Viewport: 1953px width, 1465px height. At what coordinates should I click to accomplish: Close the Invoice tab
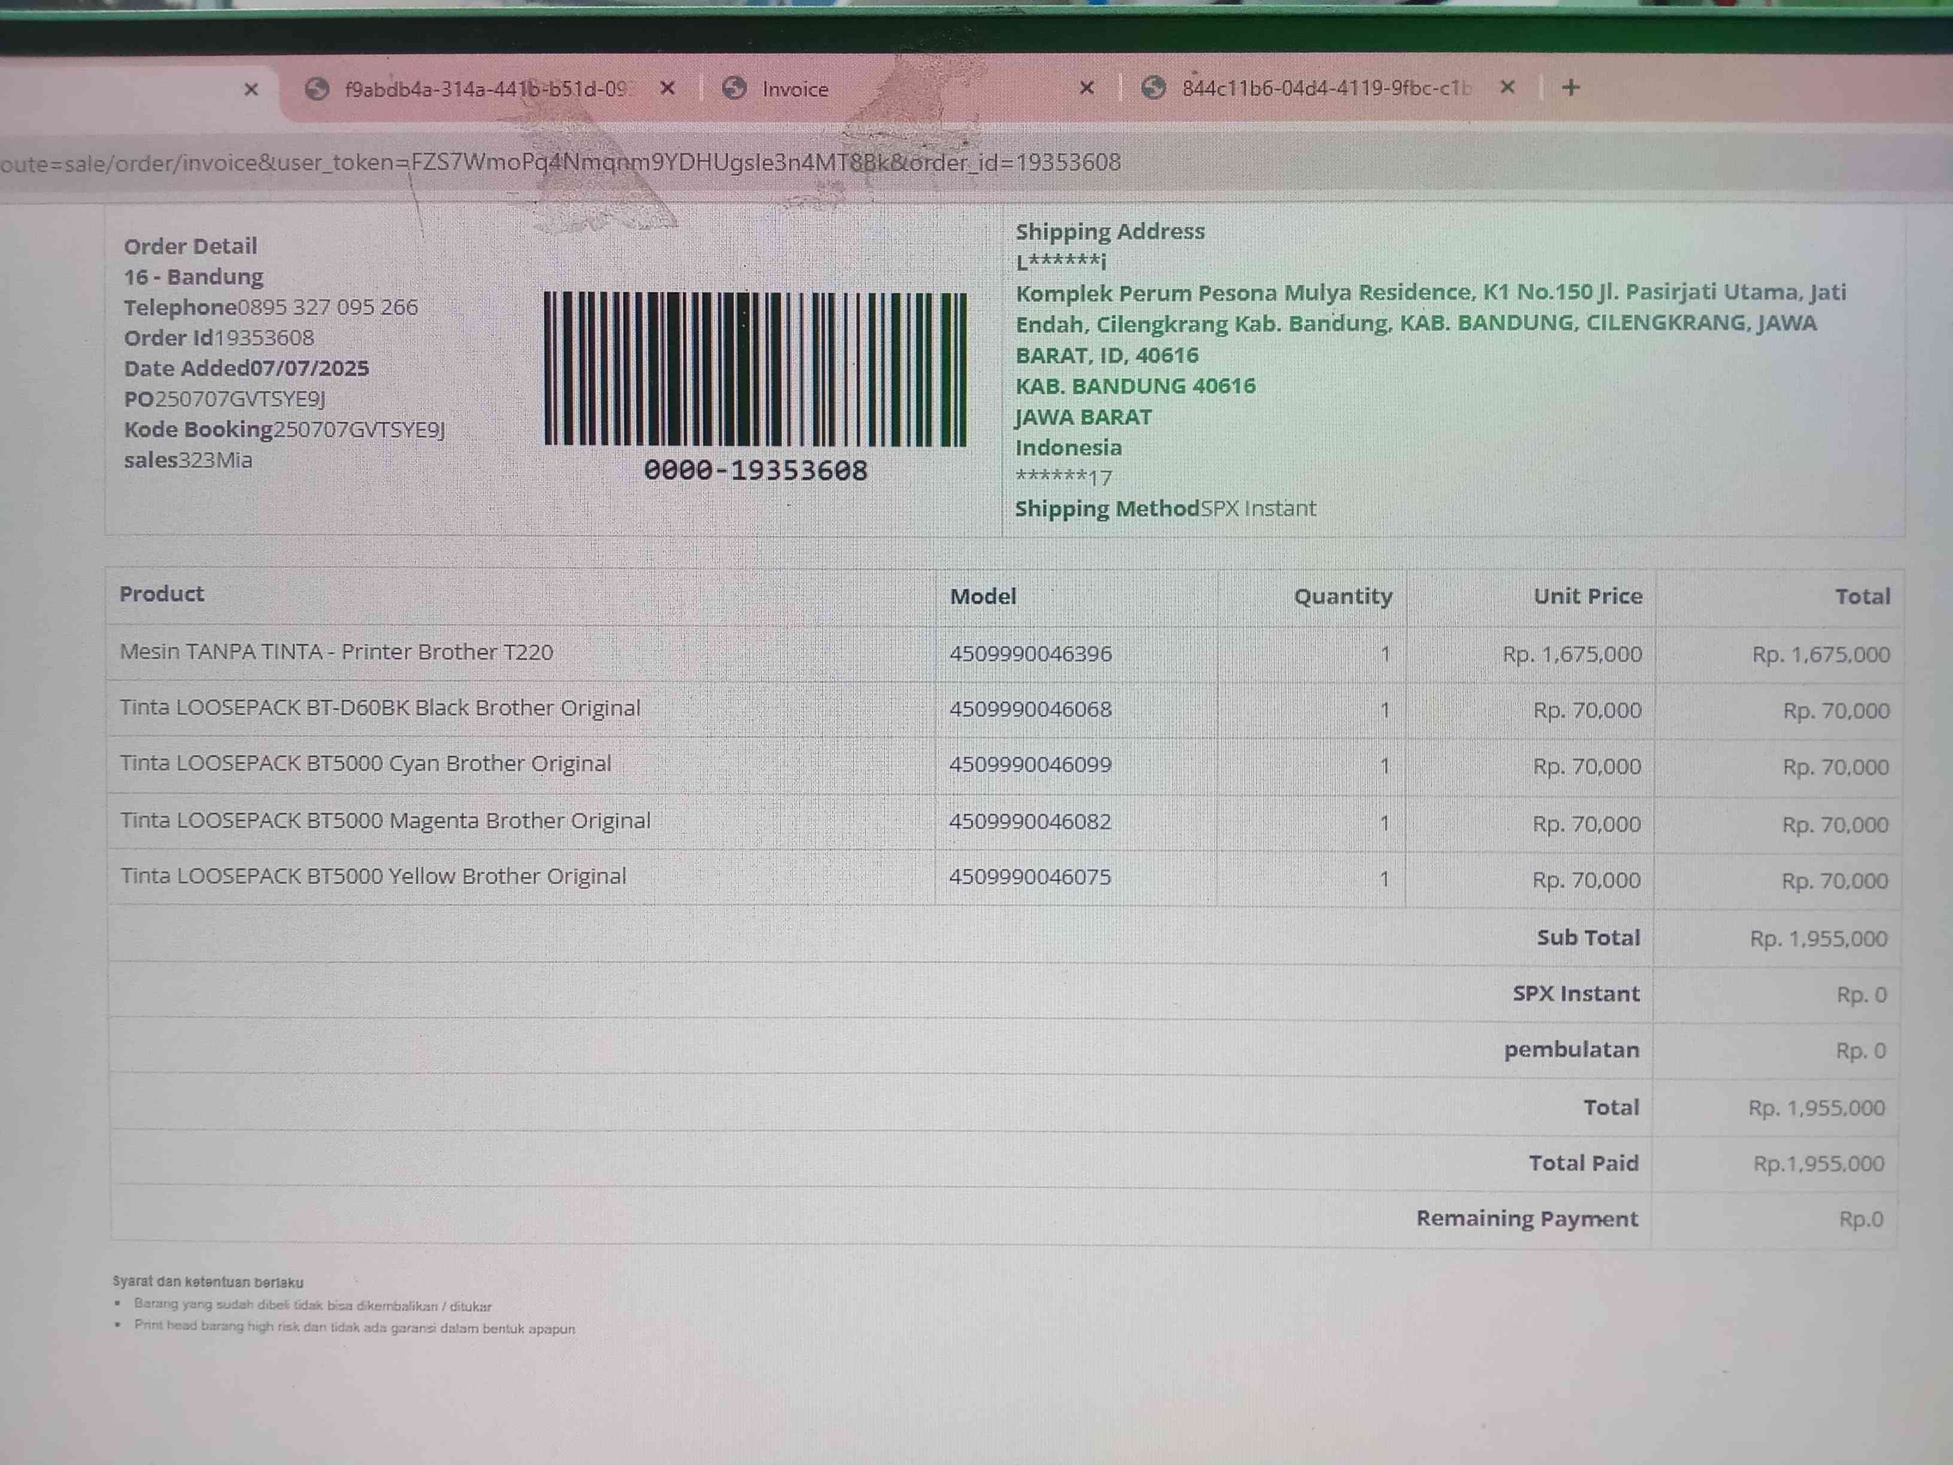click(x=1087, y=87)
